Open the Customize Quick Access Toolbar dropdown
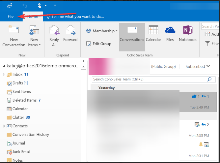This screenshot has width=220, height=163. (x=55, y=6)
